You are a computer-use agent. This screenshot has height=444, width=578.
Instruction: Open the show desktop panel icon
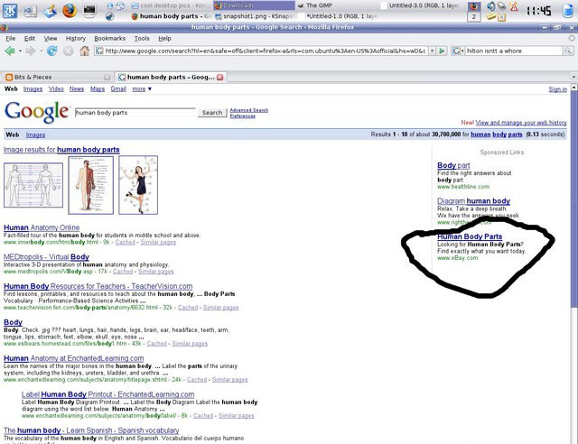coord(30,10)
